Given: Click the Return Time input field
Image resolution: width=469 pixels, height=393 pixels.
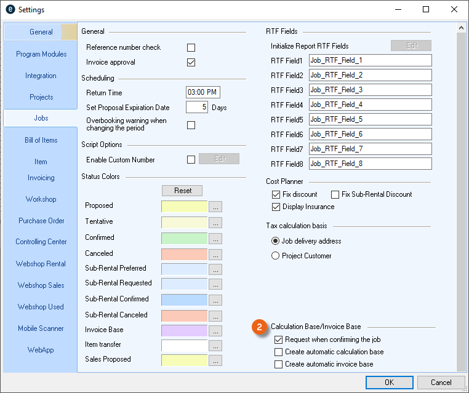Looking at the screenshot, I should pyautogui.click(x=202, y=92).
